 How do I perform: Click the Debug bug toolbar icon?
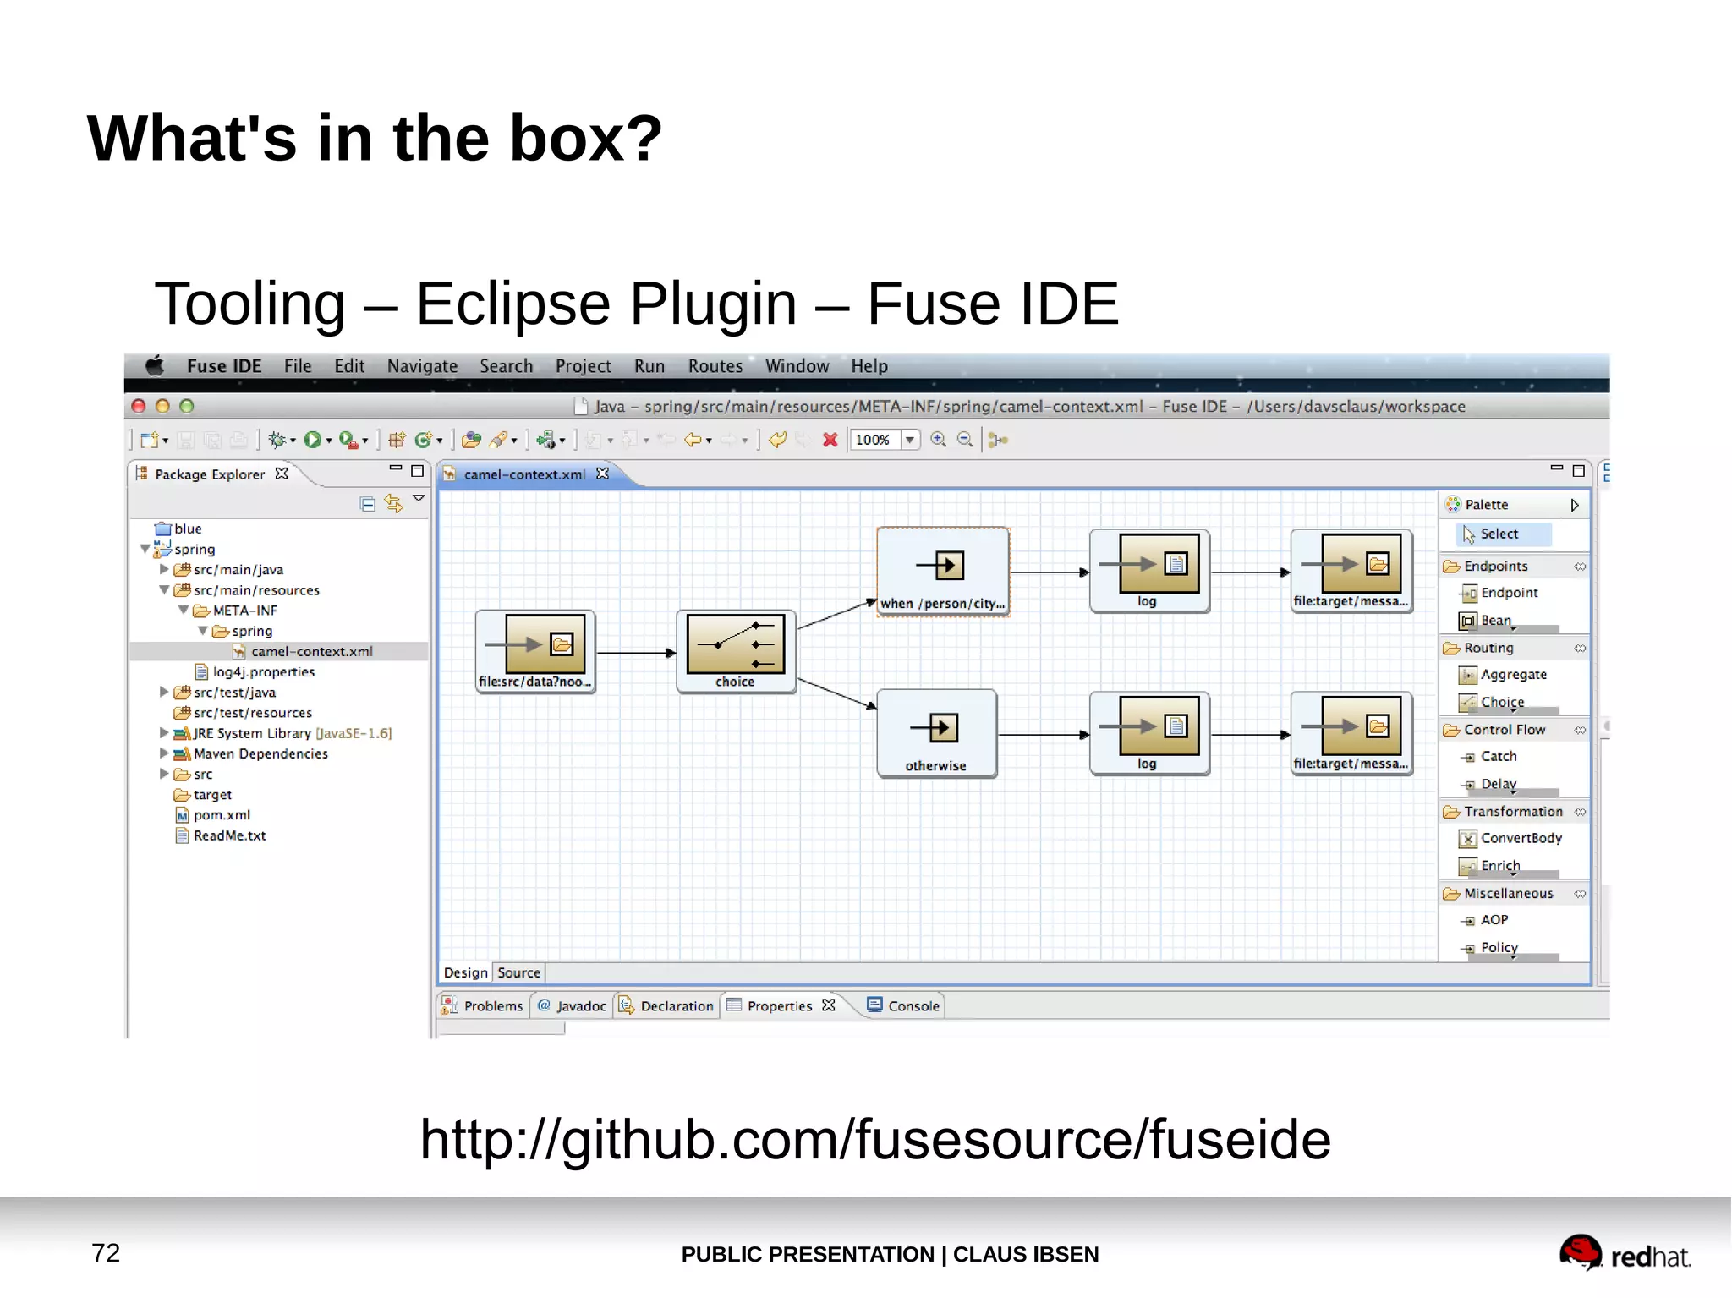tap(277, 440)
